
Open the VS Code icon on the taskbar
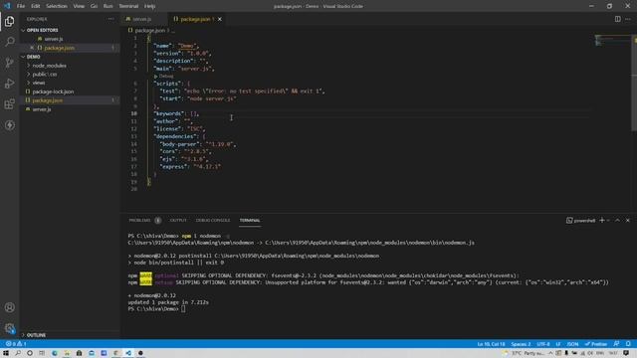tap(128, 353)
